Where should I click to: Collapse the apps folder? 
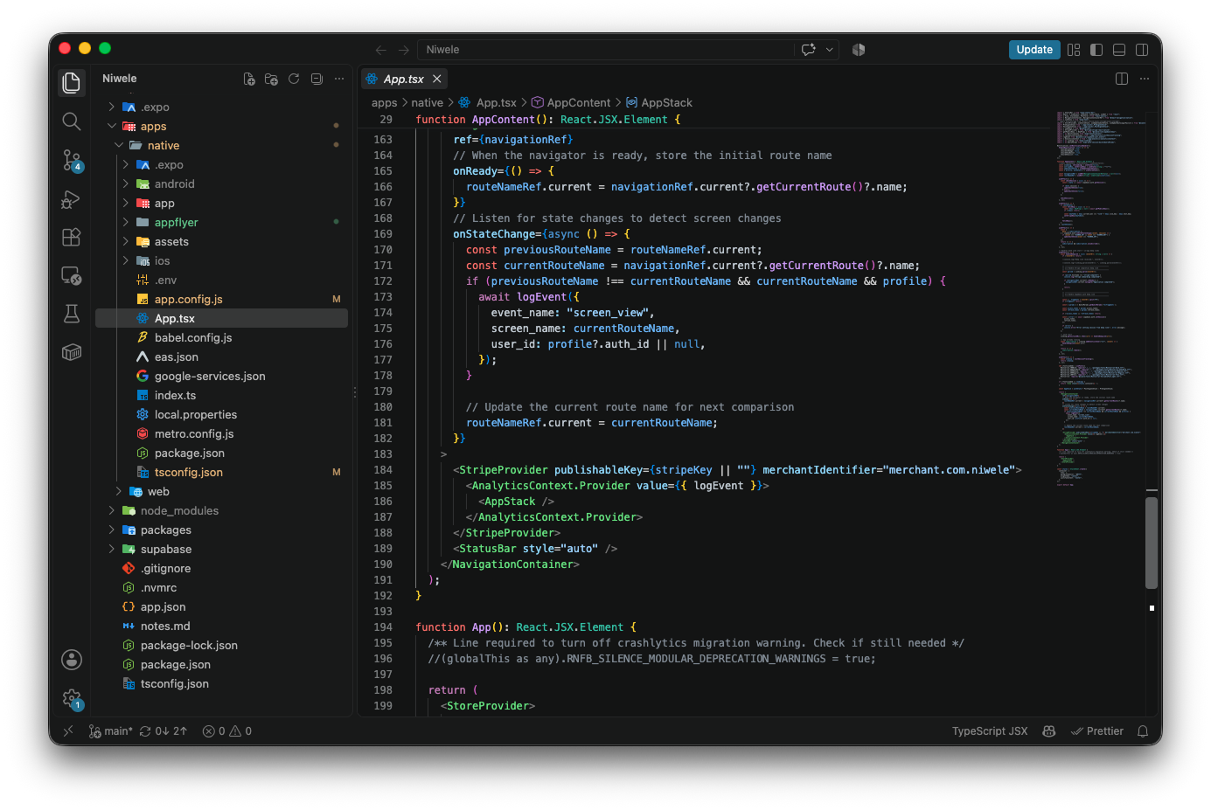point(112,127)
